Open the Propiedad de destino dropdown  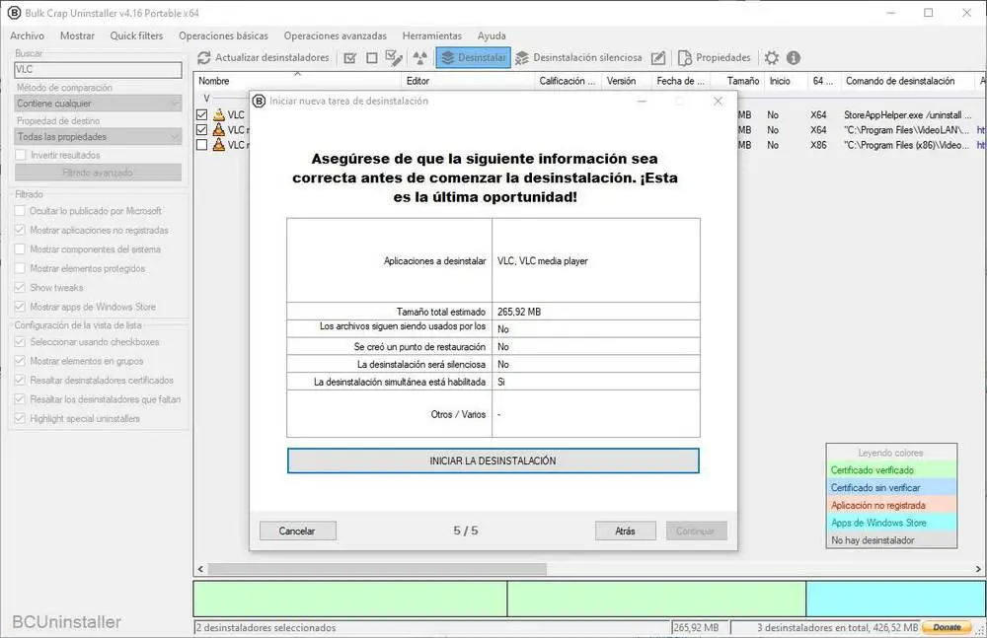(98, 136)
